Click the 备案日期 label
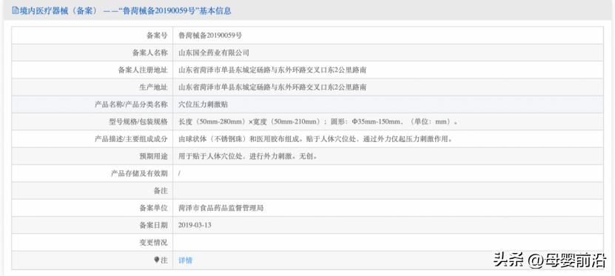The image size is (615, 276). (x=153, y=226)
